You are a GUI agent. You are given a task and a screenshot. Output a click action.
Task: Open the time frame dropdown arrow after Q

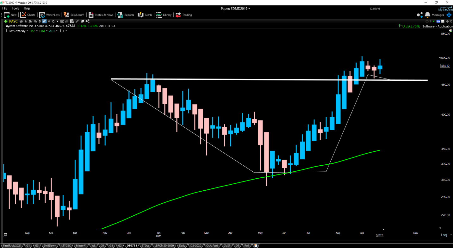57,21
